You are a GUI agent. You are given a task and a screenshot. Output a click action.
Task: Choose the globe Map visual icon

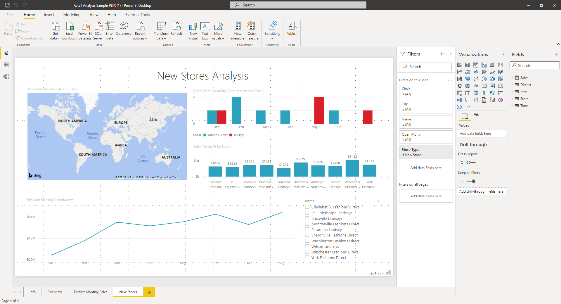tap(460, 86)
